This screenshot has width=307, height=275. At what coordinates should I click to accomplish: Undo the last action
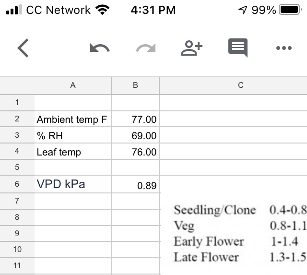point(100,48)
